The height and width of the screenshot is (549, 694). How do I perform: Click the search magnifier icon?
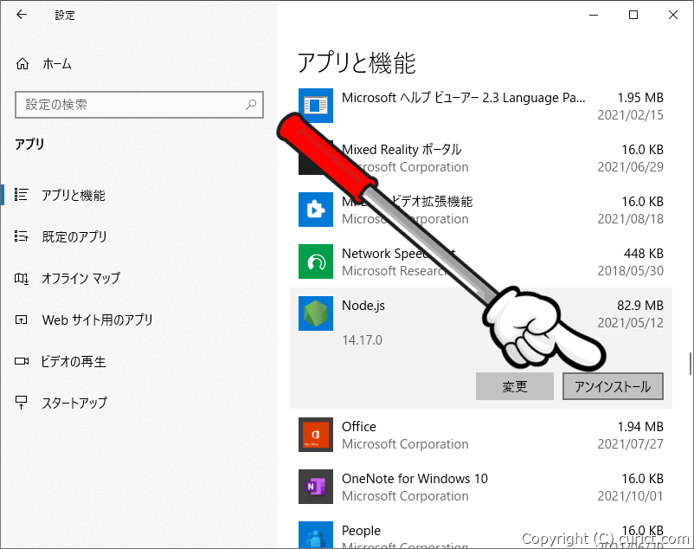click(x=251, y=105)
